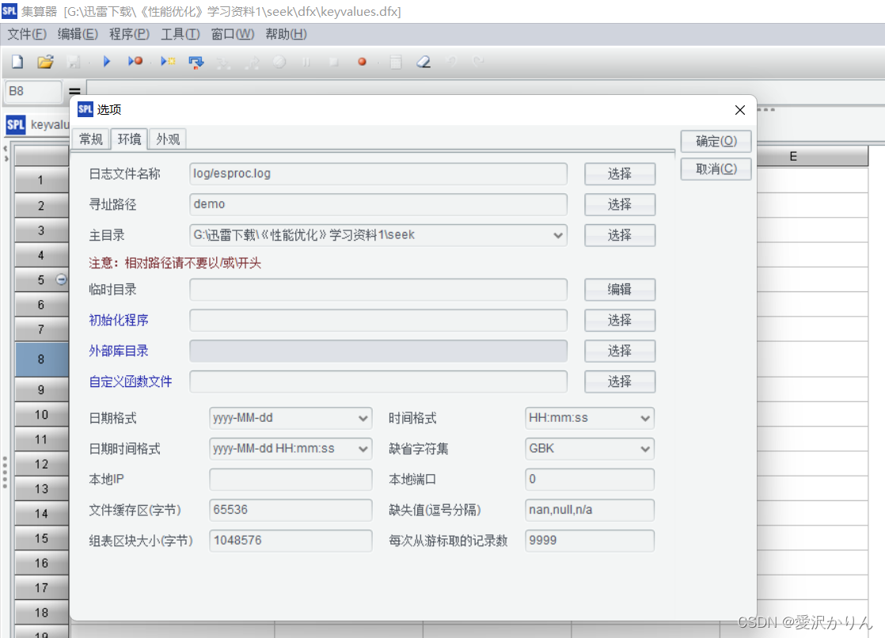Image resolution: width=885 pixels, height=638 pixels.
Task: Click the 本地IP input field
Action: point(291,480)
